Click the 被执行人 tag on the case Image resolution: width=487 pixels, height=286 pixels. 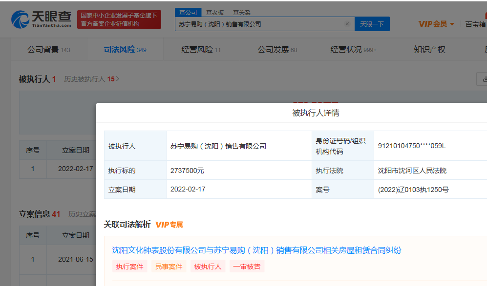point(208,267)
